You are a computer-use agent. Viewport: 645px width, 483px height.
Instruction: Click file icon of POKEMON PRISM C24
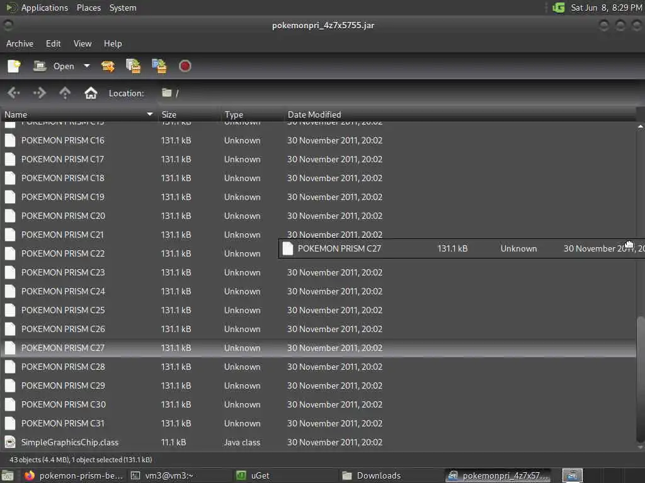pos(10,292)
